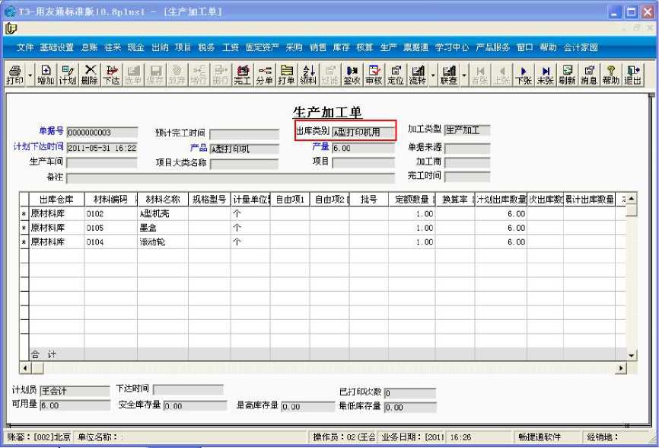Click the 批号 column header
659x448 pixels.
tap(368, 200)
